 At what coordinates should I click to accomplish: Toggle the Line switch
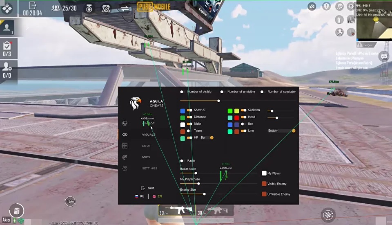pyautogui.click(x=244, y=131)
